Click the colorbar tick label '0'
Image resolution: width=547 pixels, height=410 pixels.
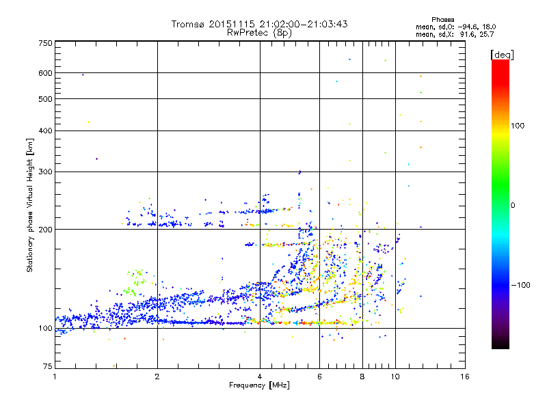point(513,205)
